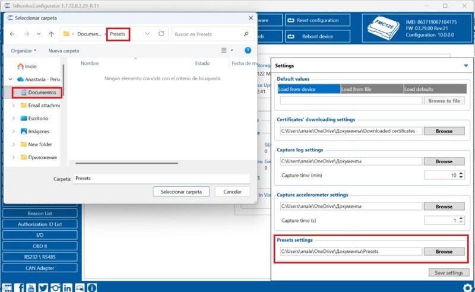475x292 pixels.
Task: Open the Authorization ID List section
Action: click(40, 224)
